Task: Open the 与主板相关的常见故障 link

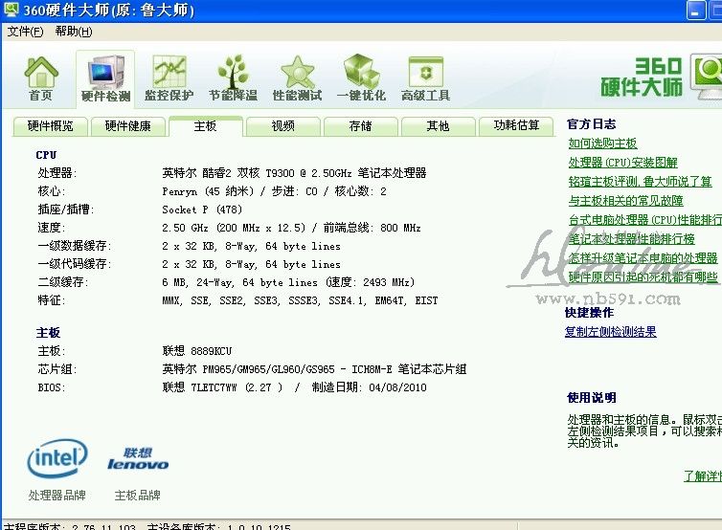Action: coord(625,201)
